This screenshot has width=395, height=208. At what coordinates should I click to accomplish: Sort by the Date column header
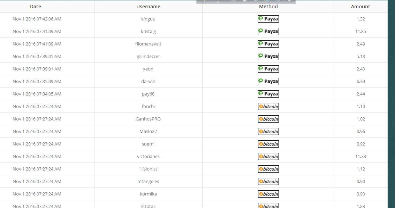[36, 7]
